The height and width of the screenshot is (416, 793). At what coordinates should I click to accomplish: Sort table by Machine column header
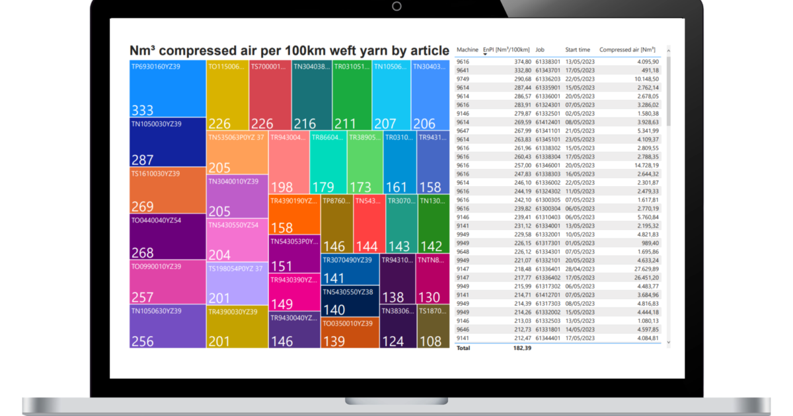[467, 50]
